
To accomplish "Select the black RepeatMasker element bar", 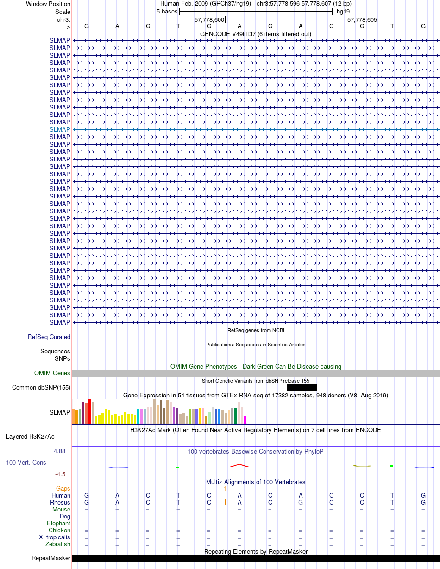I will [256, 558].
